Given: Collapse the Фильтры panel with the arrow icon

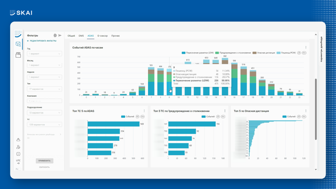Looking at the screenshot, I should (x=60, y=36).
